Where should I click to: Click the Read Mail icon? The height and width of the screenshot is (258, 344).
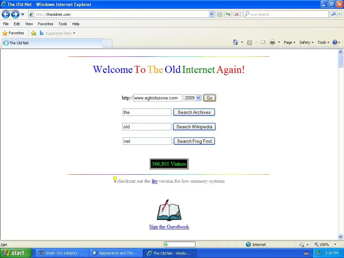point(263,43)
